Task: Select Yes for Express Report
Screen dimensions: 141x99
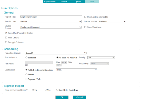Action: pyautogui.click(x=46, y=90)
